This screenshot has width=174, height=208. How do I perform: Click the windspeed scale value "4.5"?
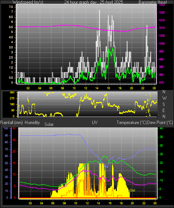pos(11,37)
